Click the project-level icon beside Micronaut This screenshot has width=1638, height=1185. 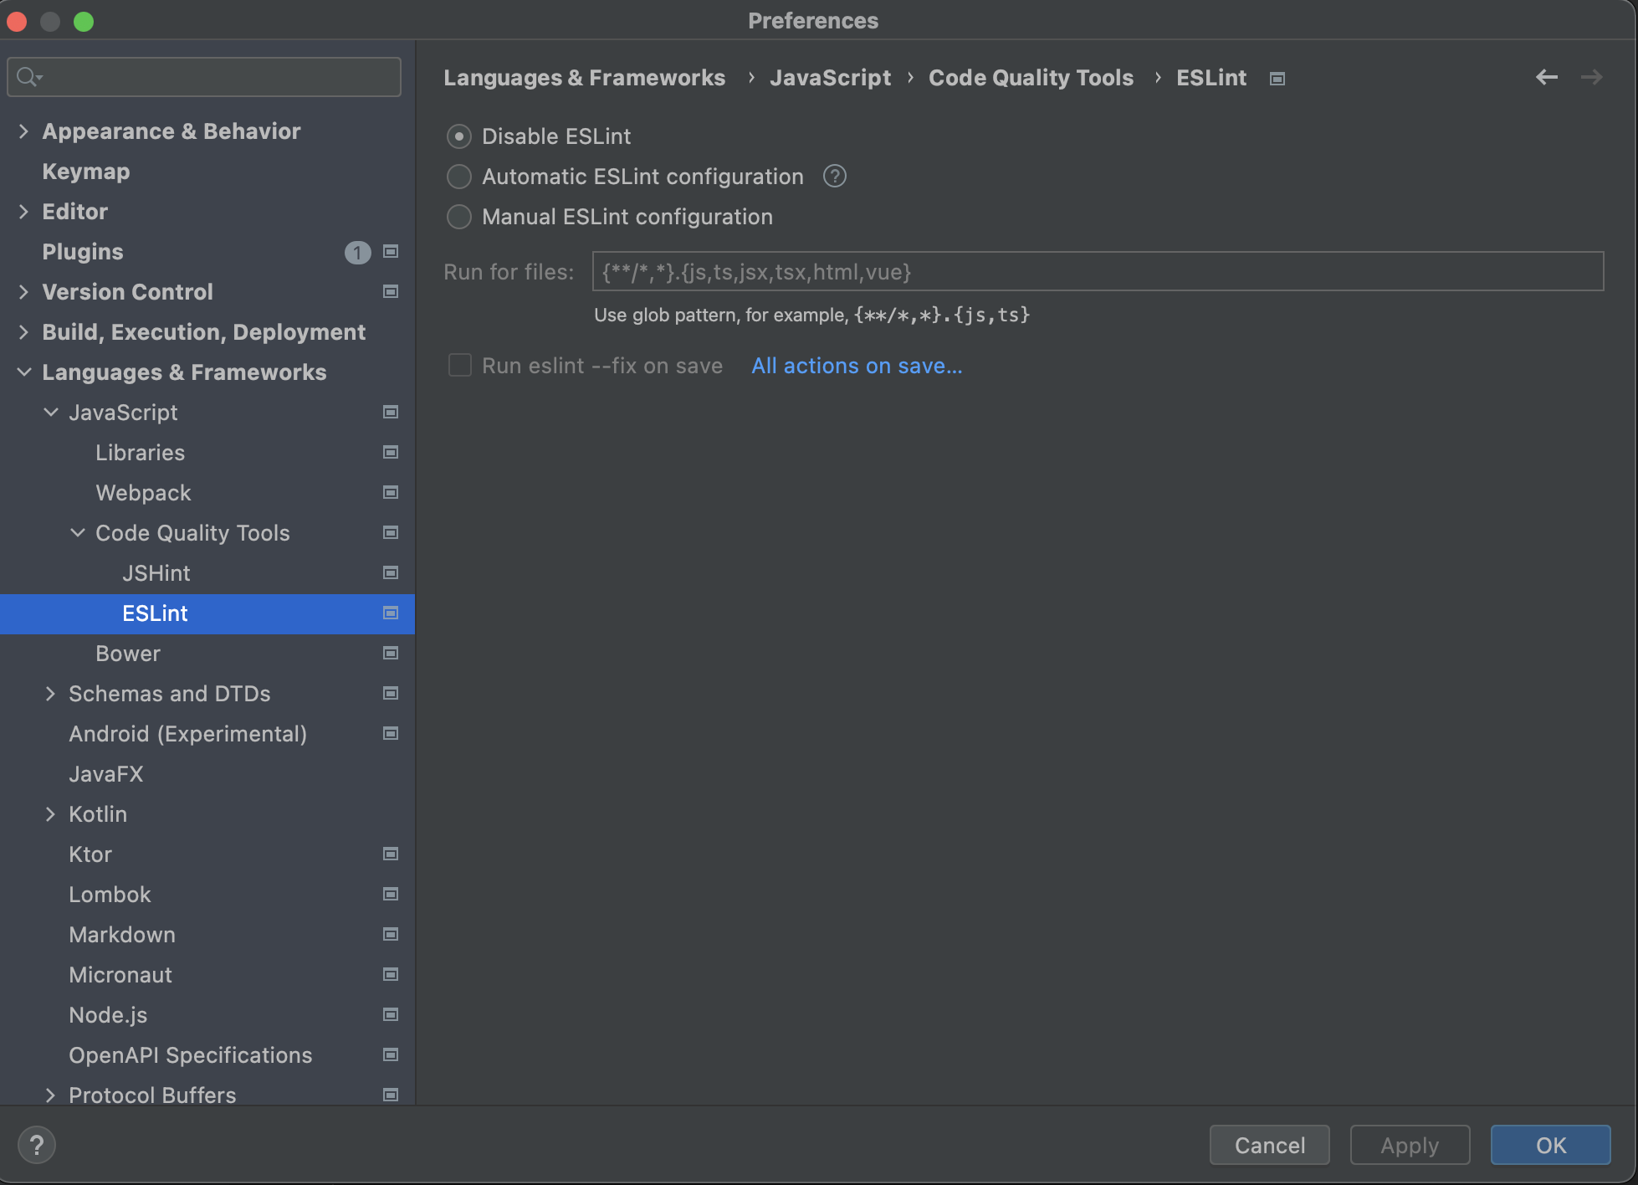[391, 974]
